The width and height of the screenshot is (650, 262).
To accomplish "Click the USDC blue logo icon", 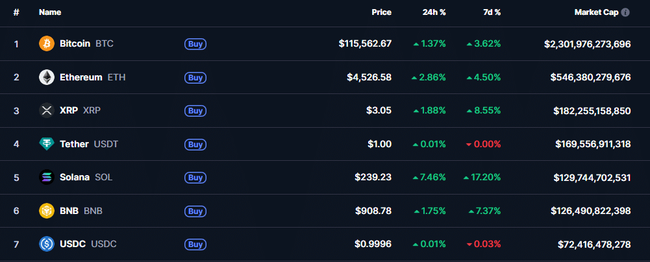I will (x=47, y=244).
